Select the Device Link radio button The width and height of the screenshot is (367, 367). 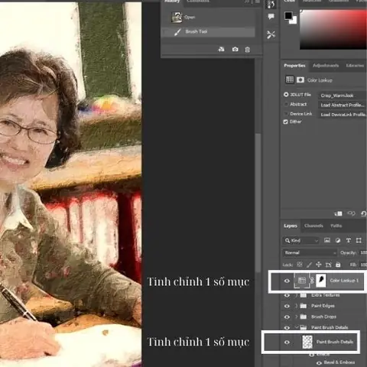(x=286, y=114)
